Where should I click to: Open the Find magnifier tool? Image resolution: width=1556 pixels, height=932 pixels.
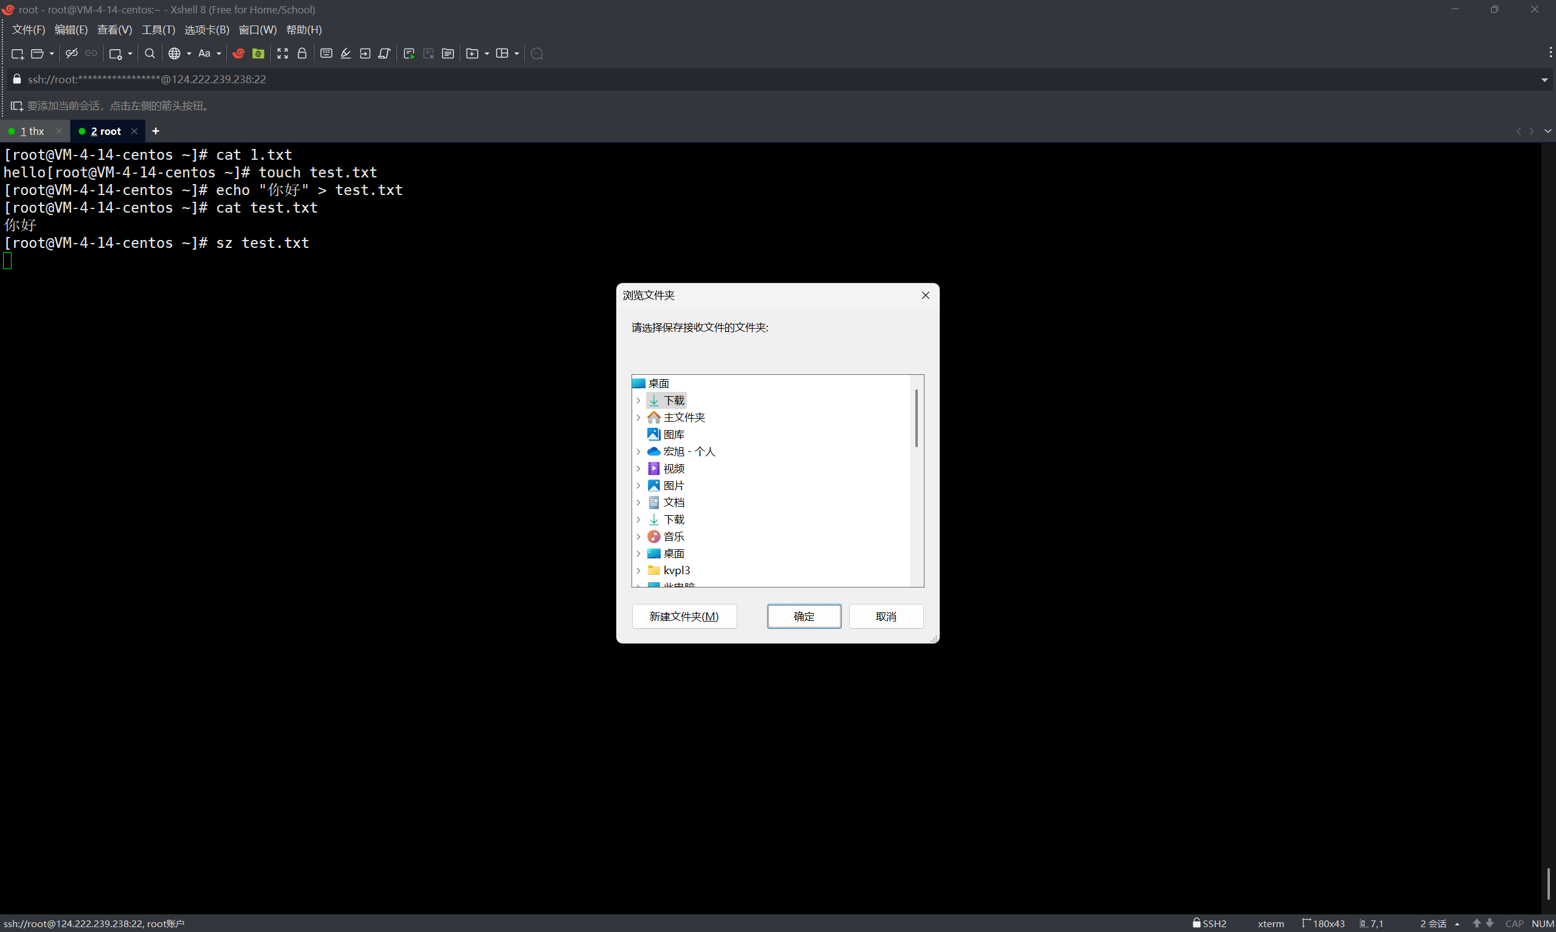coord(150,53)
